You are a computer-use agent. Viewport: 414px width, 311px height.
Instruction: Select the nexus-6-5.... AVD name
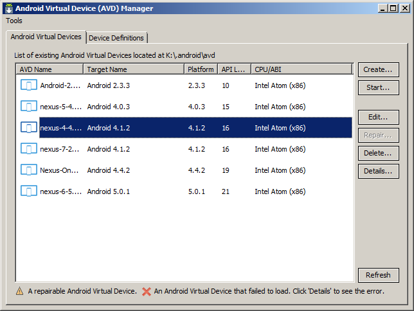pyautogui.click(x=60, y=191)
